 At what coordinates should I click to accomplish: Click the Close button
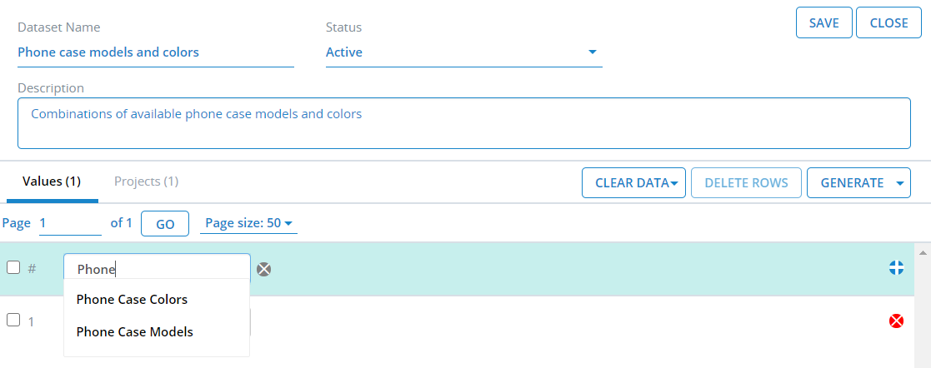(888, 23)
